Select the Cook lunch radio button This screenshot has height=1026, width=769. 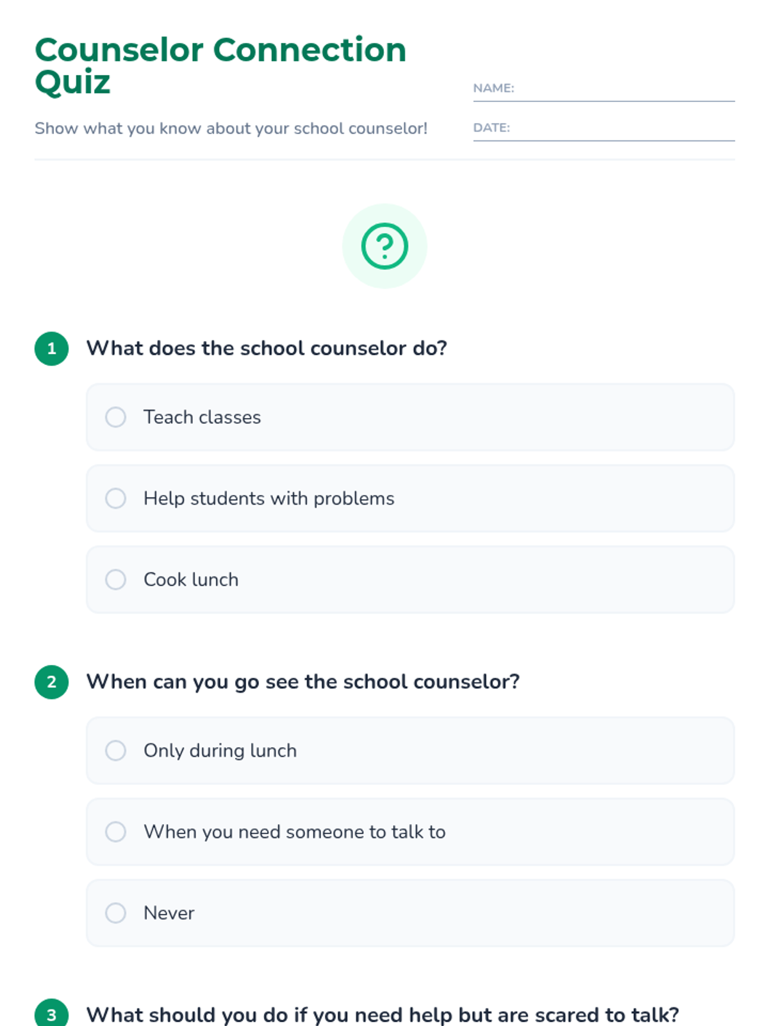[115, 580]
